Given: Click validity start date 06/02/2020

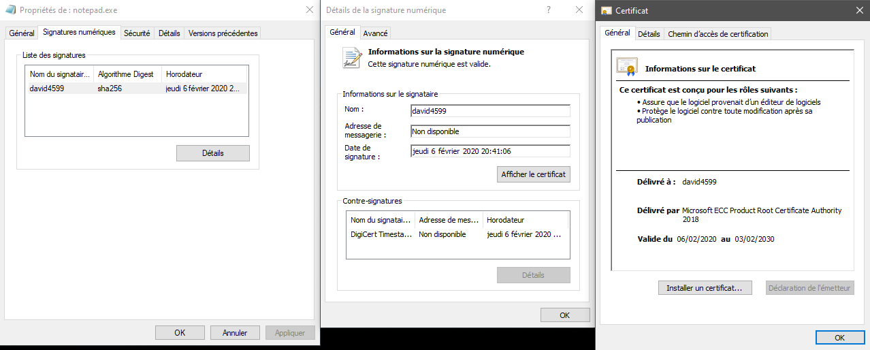Looking at the screenshot, I should [x=697, y=239].
